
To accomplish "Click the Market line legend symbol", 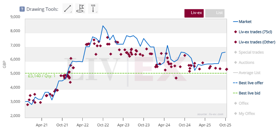I will click(x=235, y=22).
